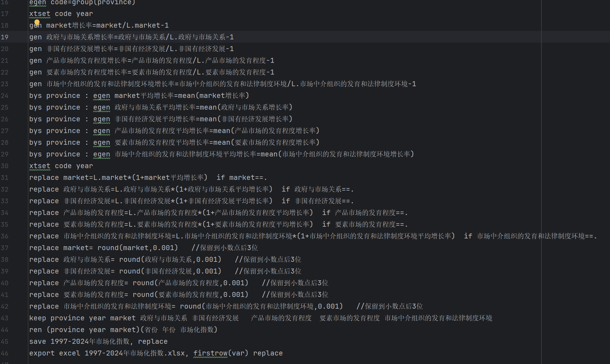Click underlined egen on line 24
Screen dimensions: 610x364
tap(102, 96)
